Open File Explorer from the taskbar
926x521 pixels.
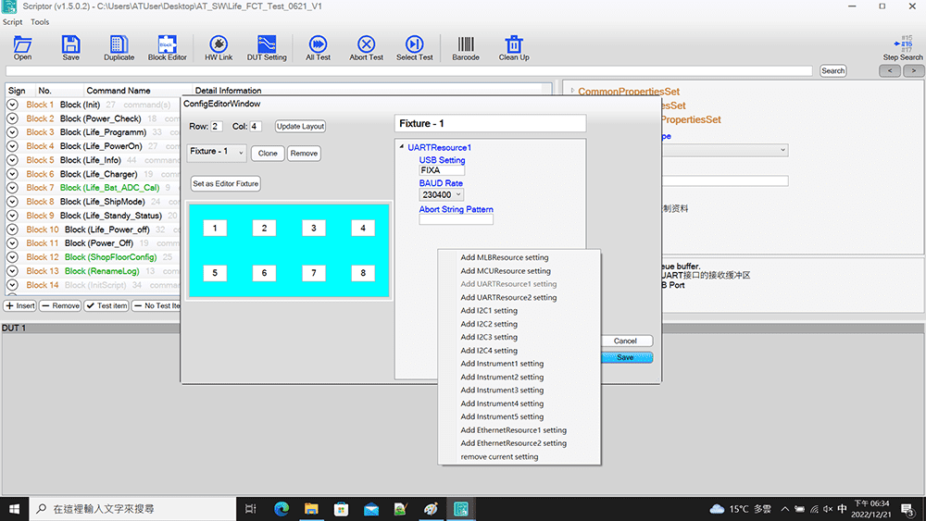(311, 509)
